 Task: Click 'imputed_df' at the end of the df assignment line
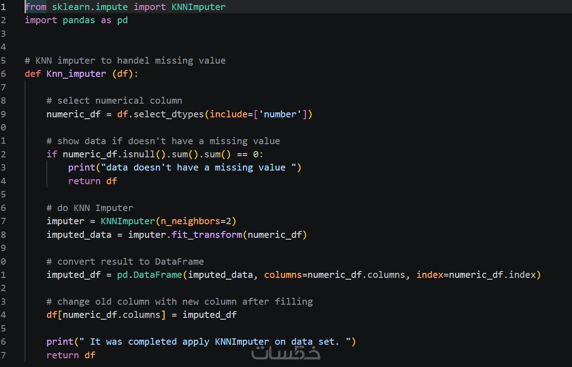(209, 315)
